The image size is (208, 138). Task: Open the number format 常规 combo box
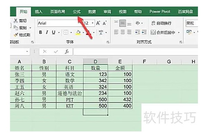click(192, 23)
